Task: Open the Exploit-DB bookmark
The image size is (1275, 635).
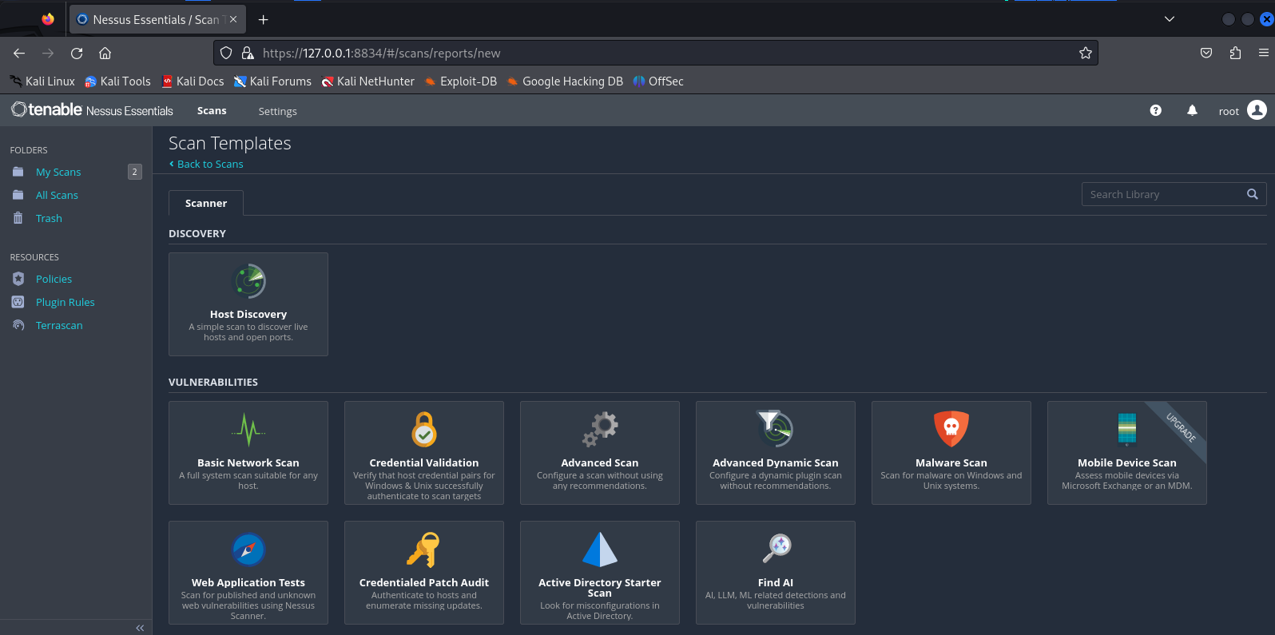Action: 461,81
